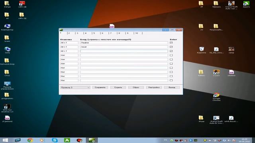
Task: Select the CFGS folder on desktop
Action: 7,73
